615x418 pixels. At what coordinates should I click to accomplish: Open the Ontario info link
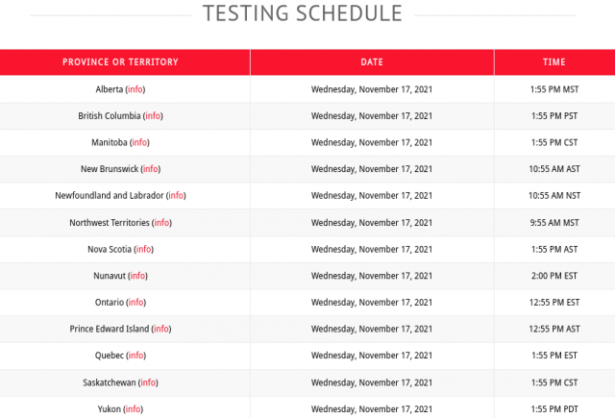click(x=136, y=303)
